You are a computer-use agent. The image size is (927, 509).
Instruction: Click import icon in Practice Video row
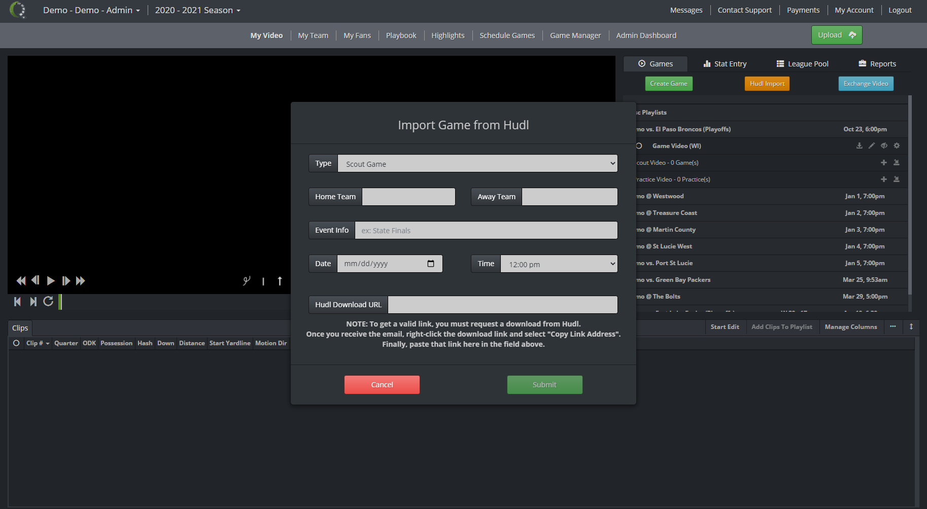pos(897,179)
